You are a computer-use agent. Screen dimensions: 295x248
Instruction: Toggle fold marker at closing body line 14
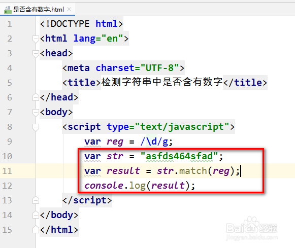coord(36,215)
